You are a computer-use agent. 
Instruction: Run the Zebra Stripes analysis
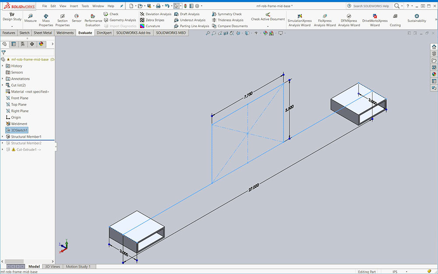click(152, 20)
